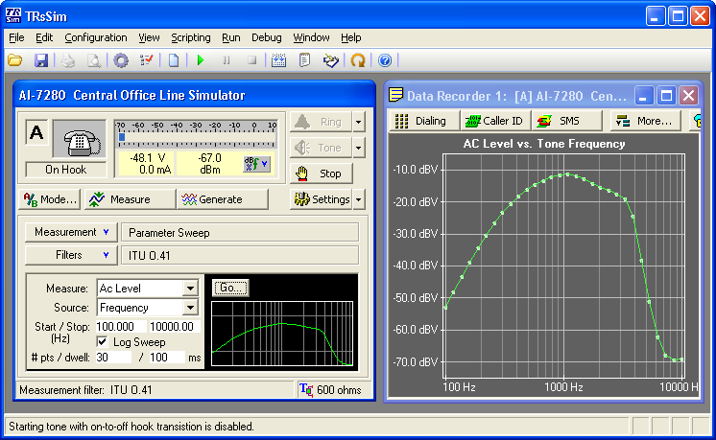This screenshot has width=716, height=440.
Task: Click the orange refresh arrow toolbar icon
Action: tap(358, 60)
